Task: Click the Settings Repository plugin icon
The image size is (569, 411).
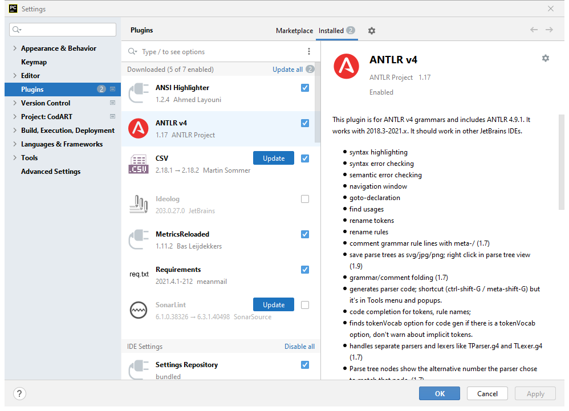Action: [139, 370]
